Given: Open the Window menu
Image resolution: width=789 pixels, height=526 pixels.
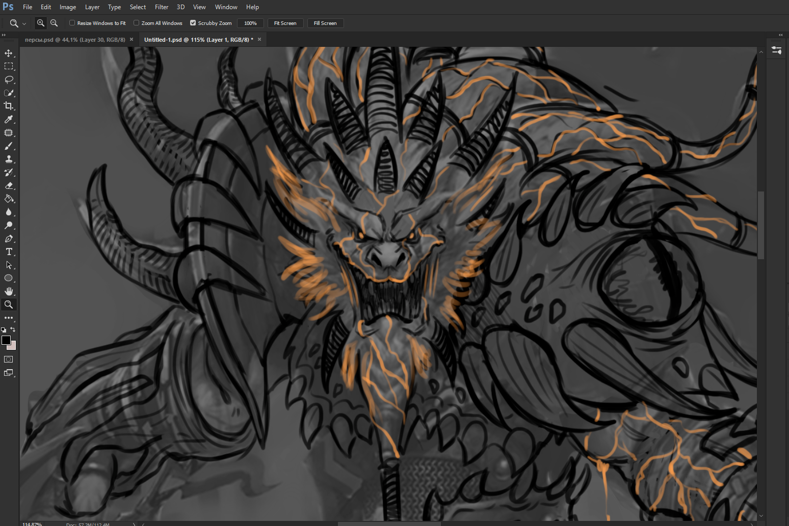Looking at the screenshot, I should point(226,7).
